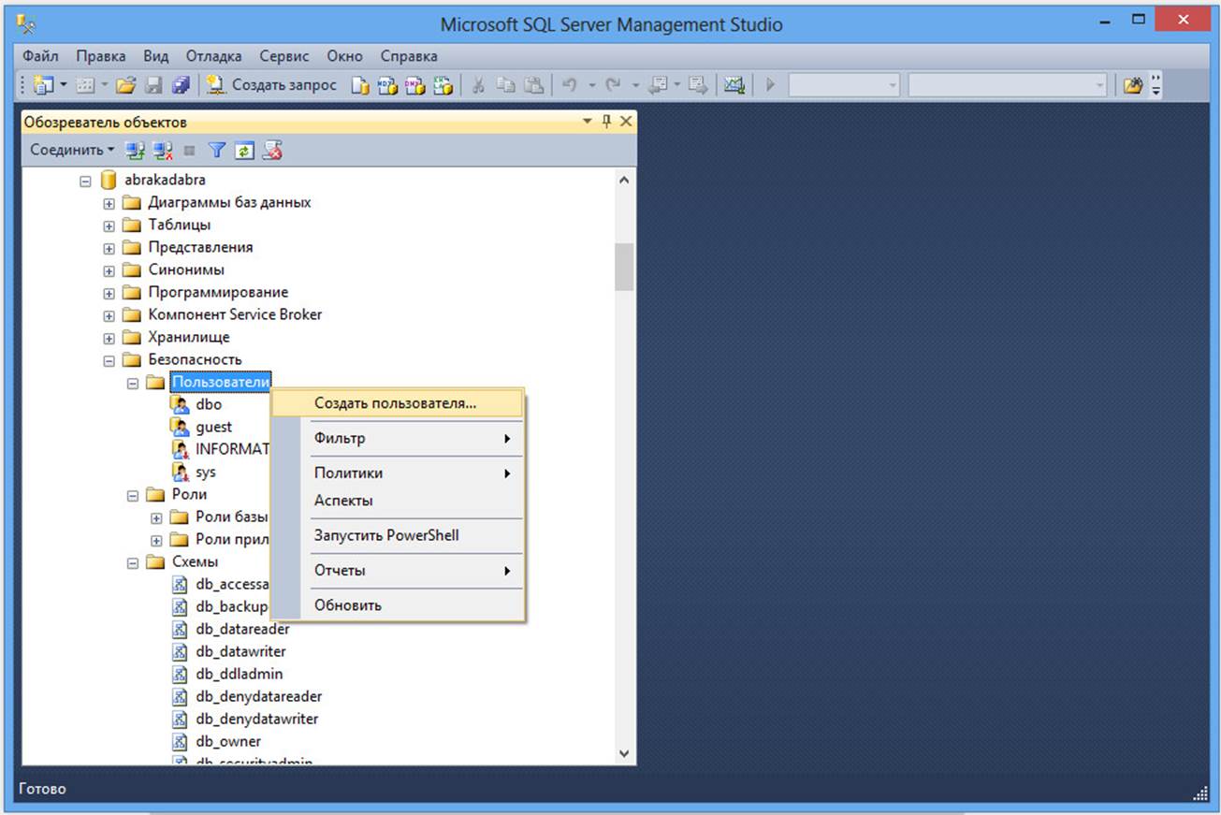Viewport: 1221px width, 815px height.
Task: Expand the Программирование folder node
Action: tap(109, 293)
